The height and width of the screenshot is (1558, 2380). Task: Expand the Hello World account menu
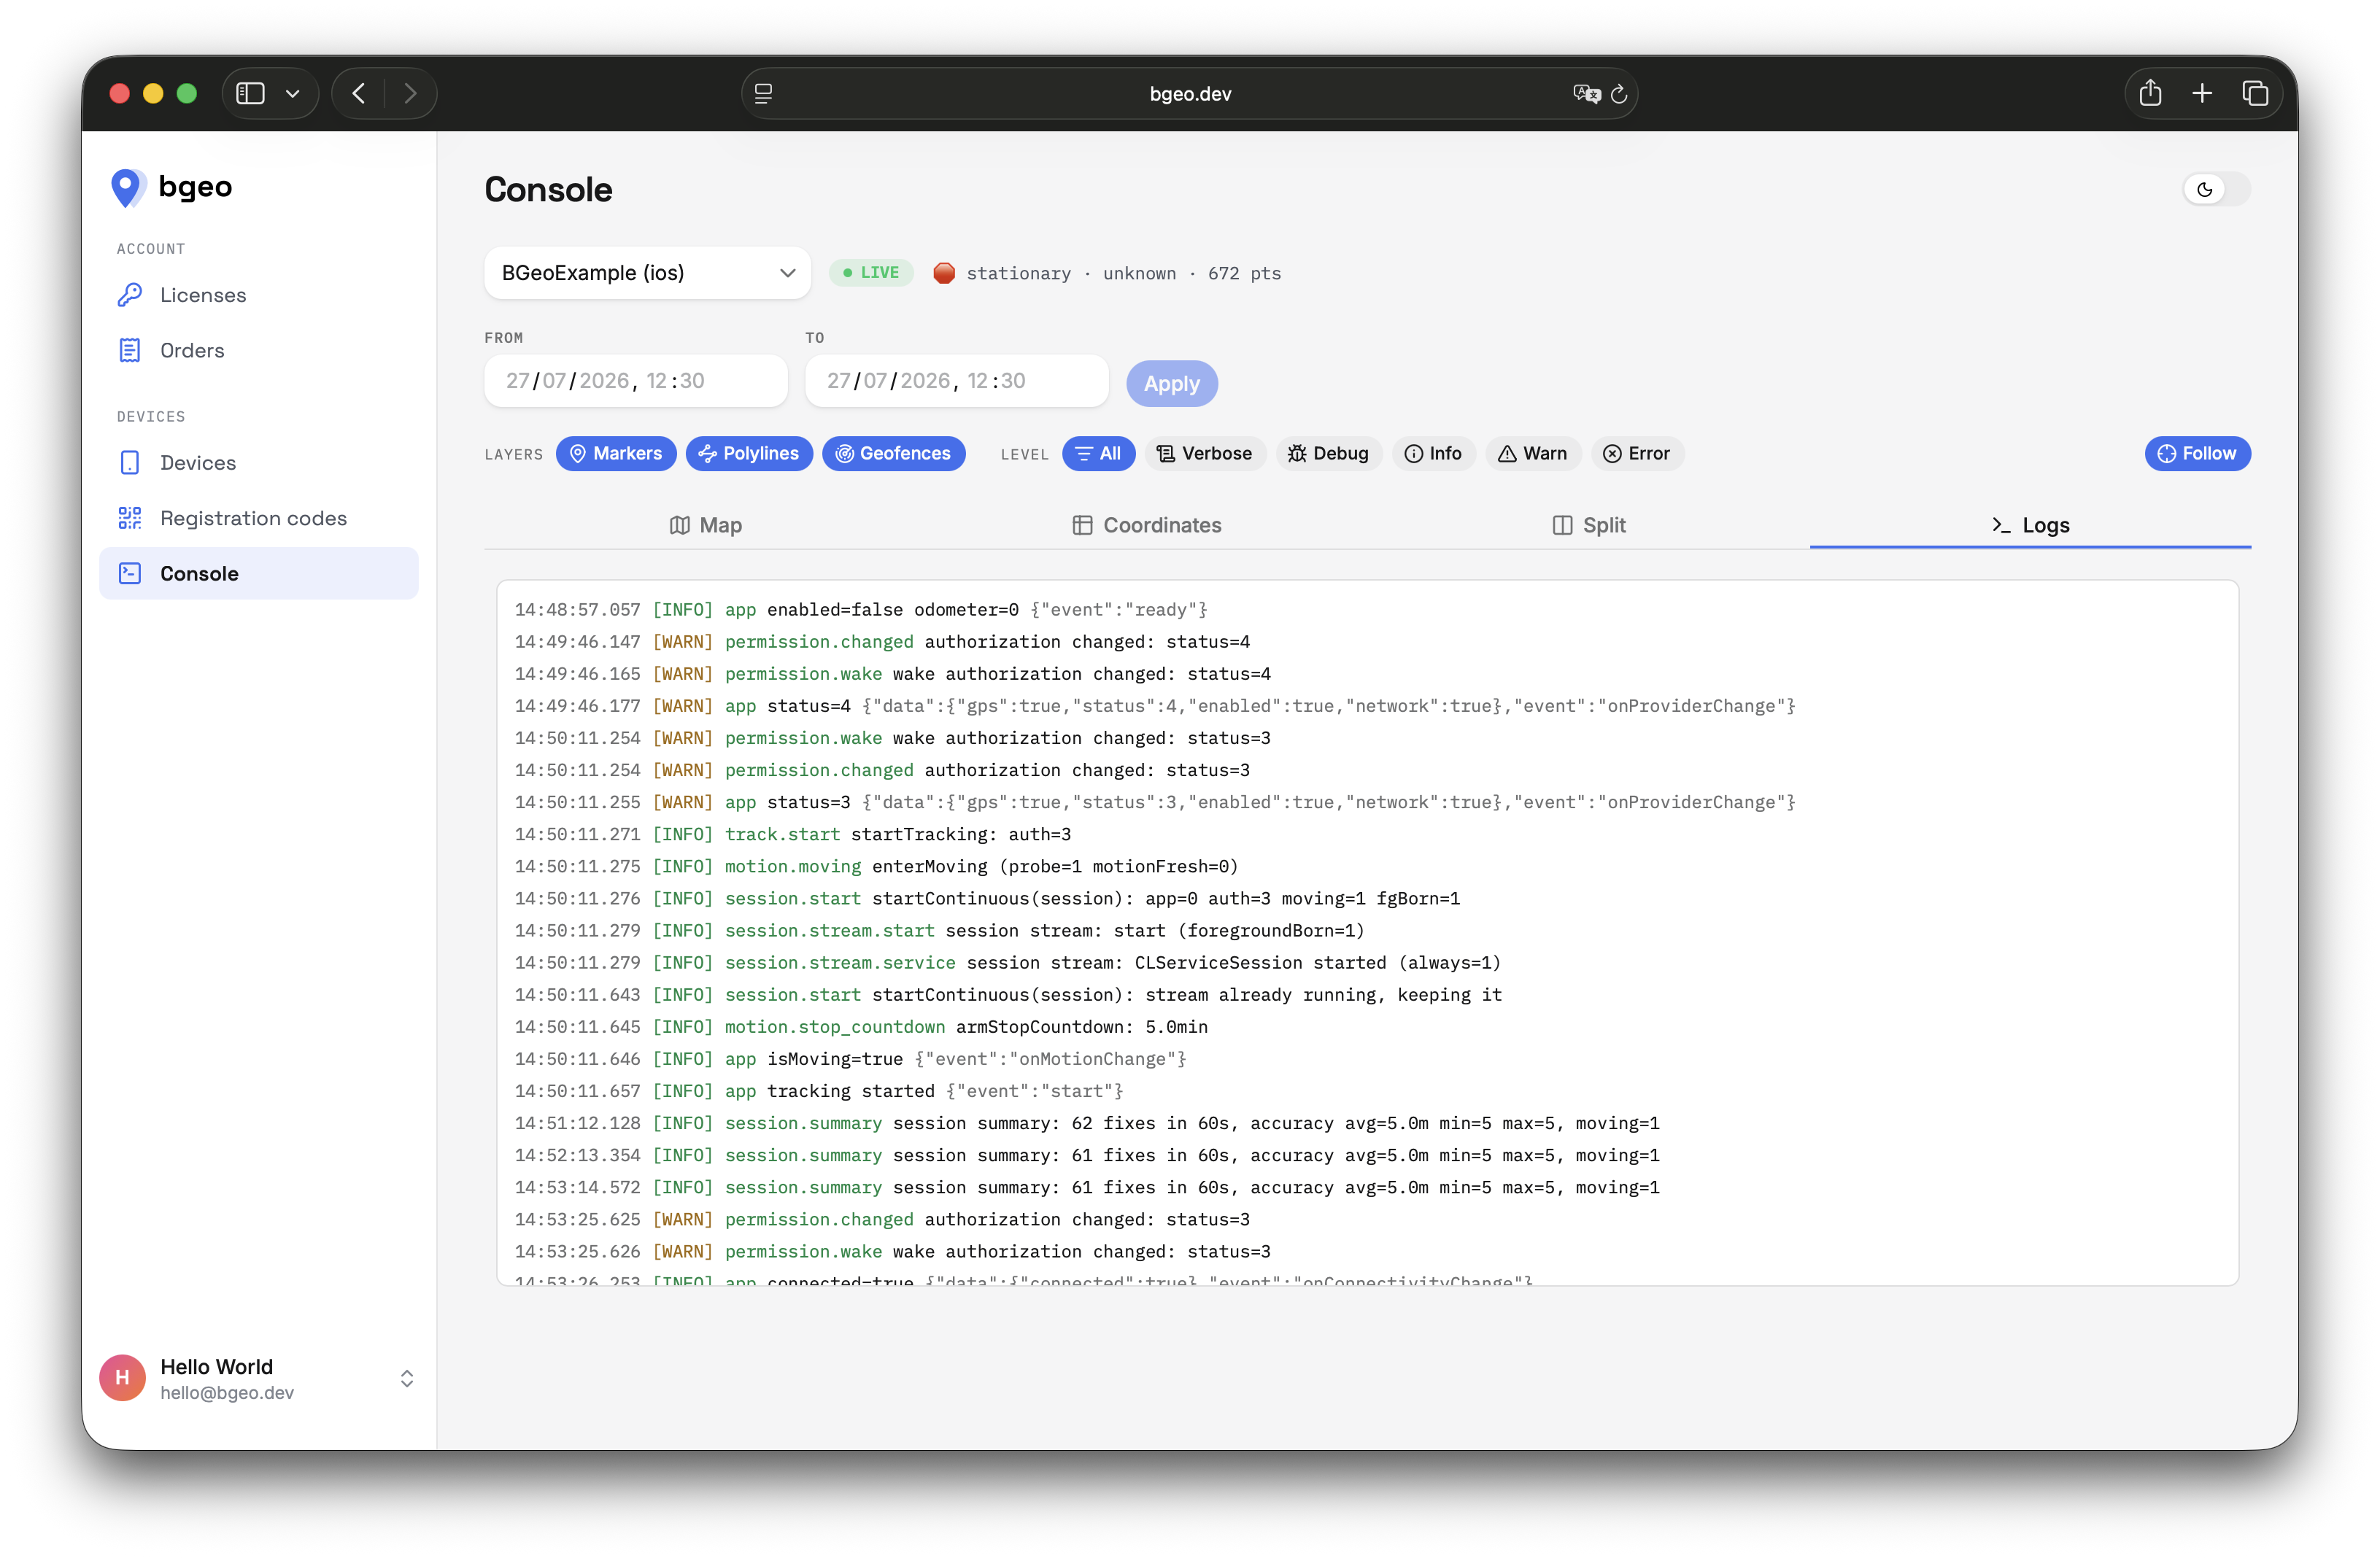407,1378
